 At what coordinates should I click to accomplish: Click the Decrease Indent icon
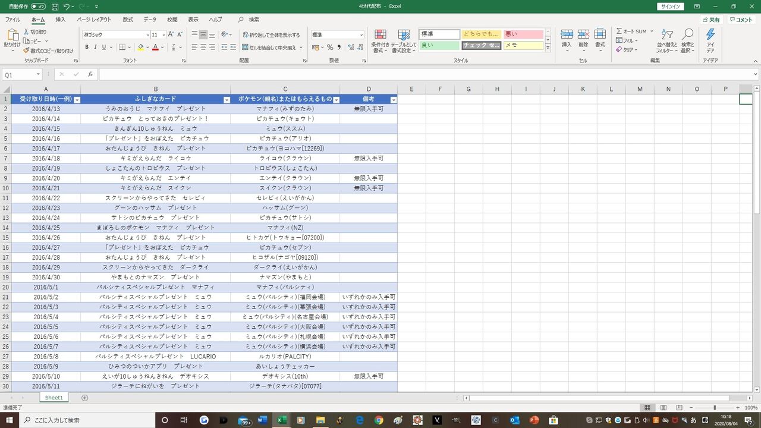click(x=225, y=48)
